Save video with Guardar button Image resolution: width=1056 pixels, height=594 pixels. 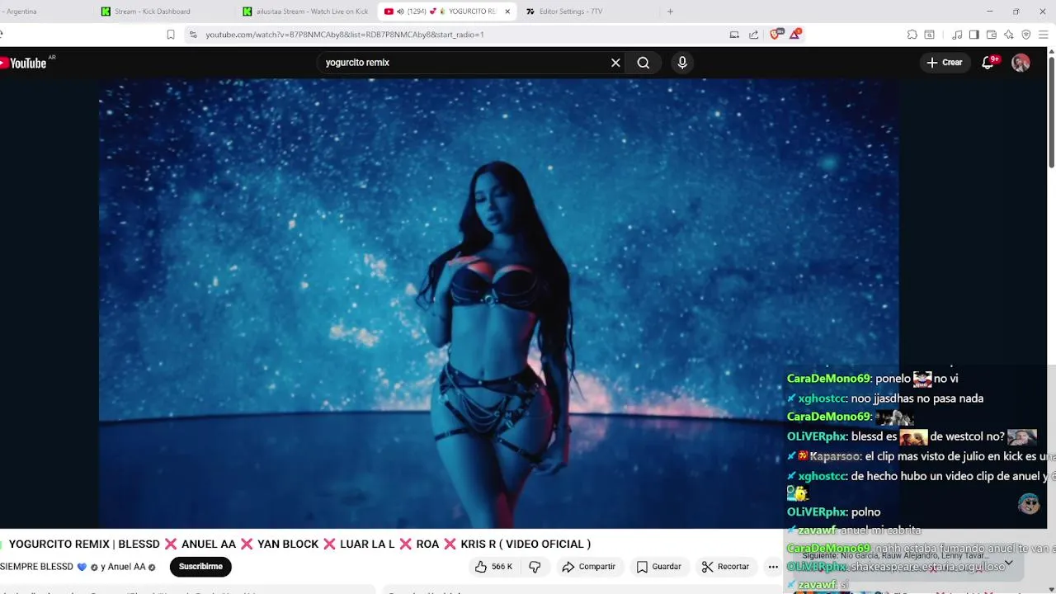tap(658, 567)
